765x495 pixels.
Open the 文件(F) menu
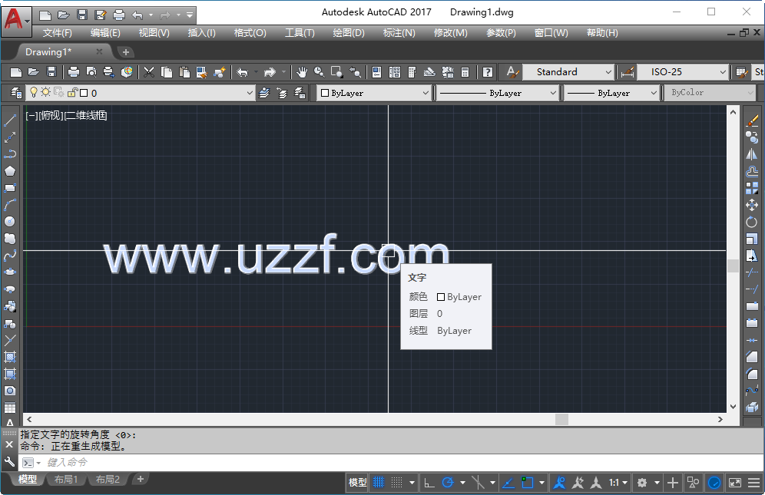click(57, 33)
